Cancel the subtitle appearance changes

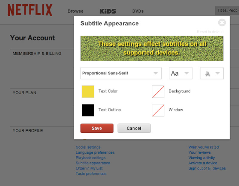point(134,128)
